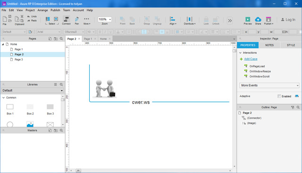This screenshot has height=173, width=302.
Task: Click the Ungroup icon
Action: [x=157, y=20]
